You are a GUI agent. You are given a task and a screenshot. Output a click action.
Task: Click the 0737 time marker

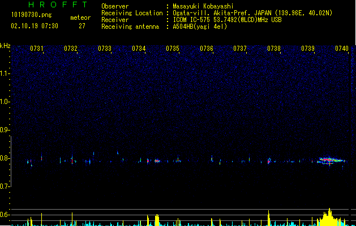tap(240, 49)
